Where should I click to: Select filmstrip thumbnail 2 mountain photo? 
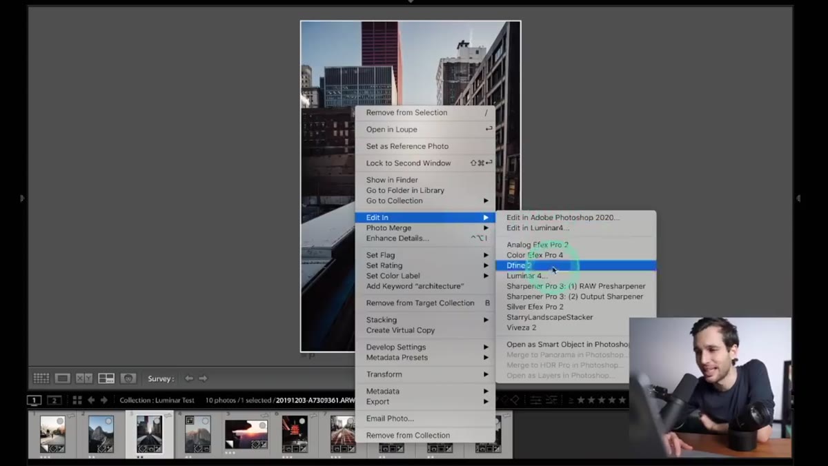coord(101,434)
